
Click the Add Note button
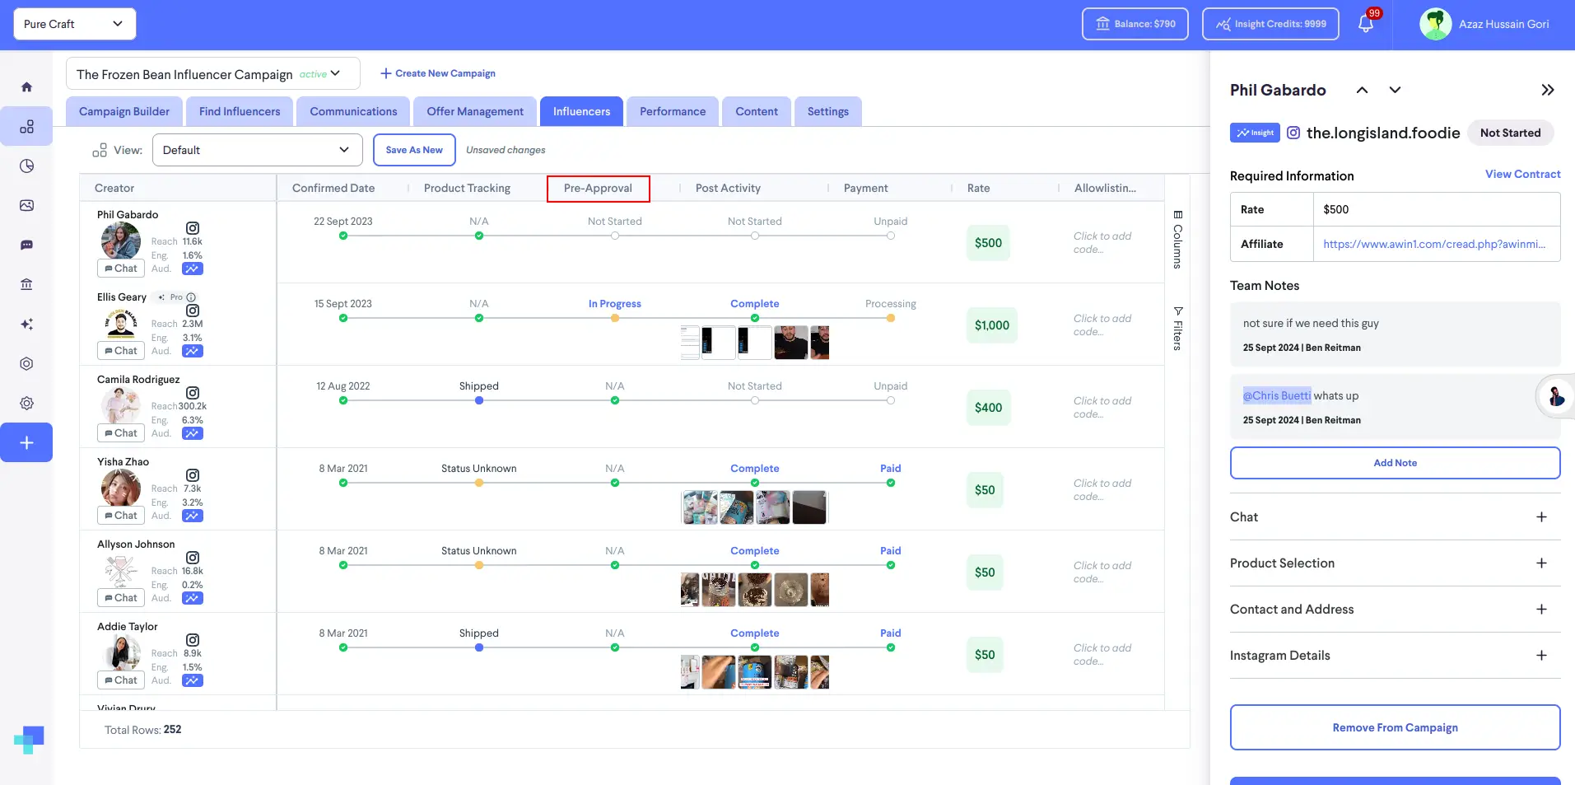(x=1395, y=463)
